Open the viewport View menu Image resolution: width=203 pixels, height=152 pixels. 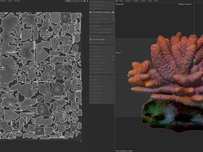(121, 1)
